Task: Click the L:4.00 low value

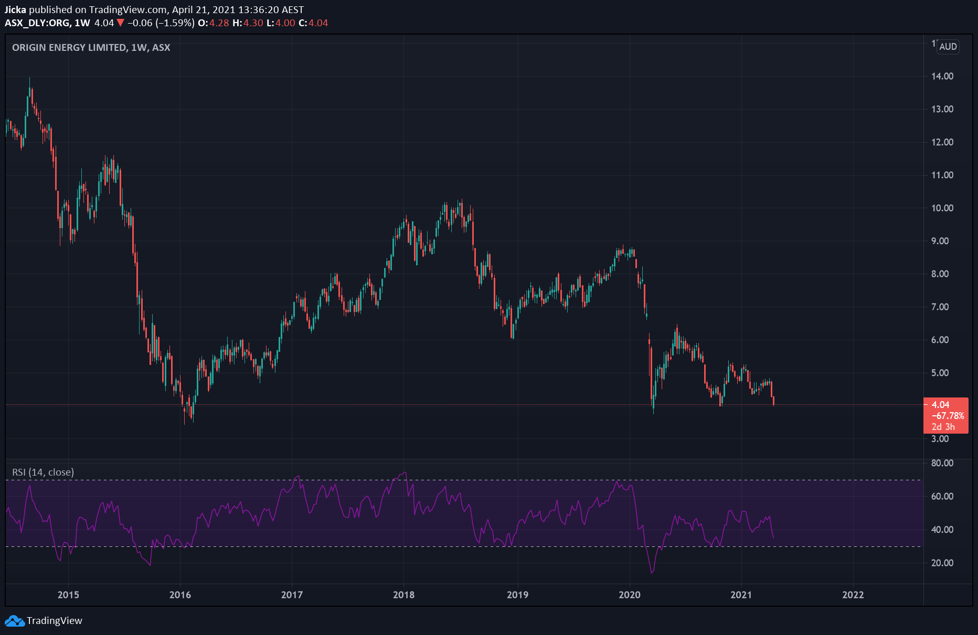Action: click(x=281, y=23)
